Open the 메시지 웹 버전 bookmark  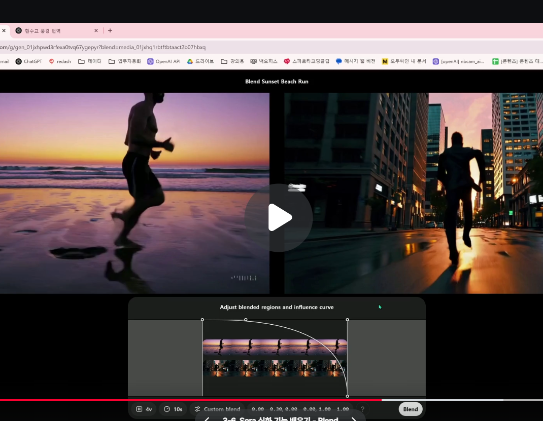click(x=356, y=61)
